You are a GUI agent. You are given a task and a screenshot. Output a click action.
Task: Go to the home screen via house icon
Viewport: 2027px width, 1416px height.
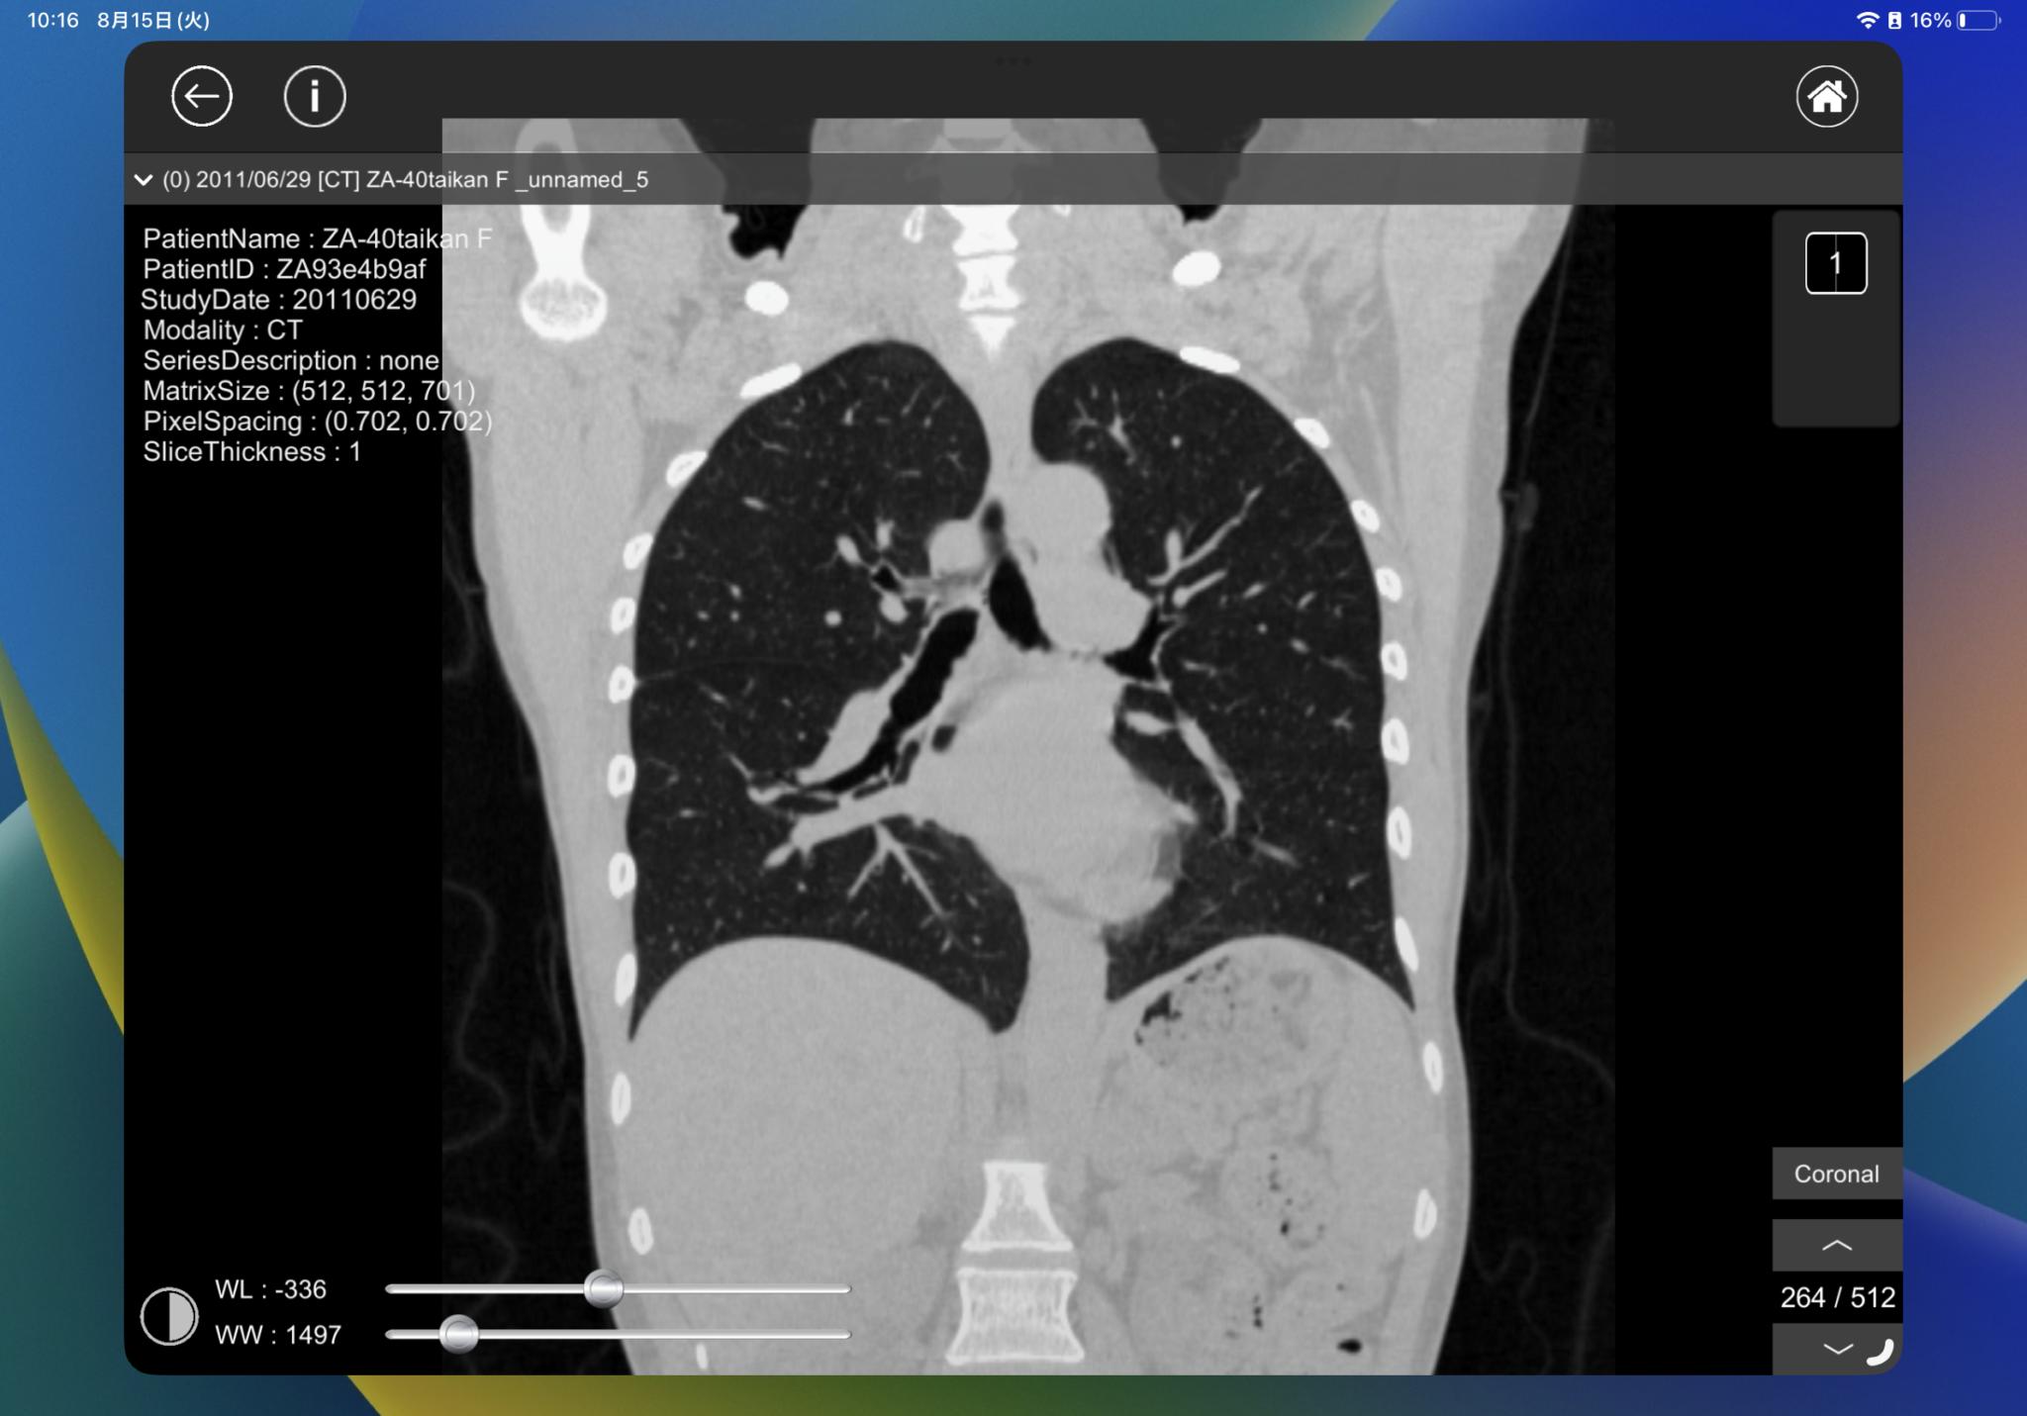1826,97
